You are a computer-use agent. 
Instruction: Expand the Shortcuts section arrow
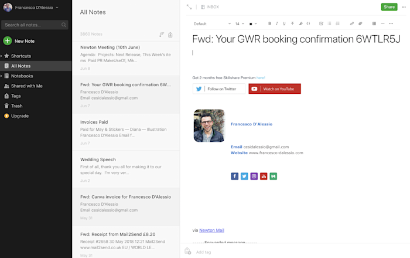coord(1,56)
